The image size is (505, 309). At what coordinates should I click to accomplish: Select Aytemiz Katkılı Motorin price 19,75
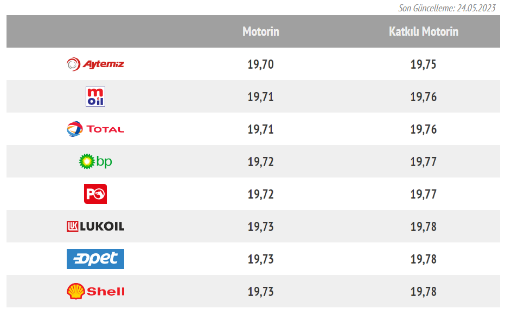pyautogui.click(x=423, y=64)
